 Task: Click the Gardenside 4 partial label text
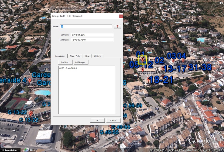point(13,80)
